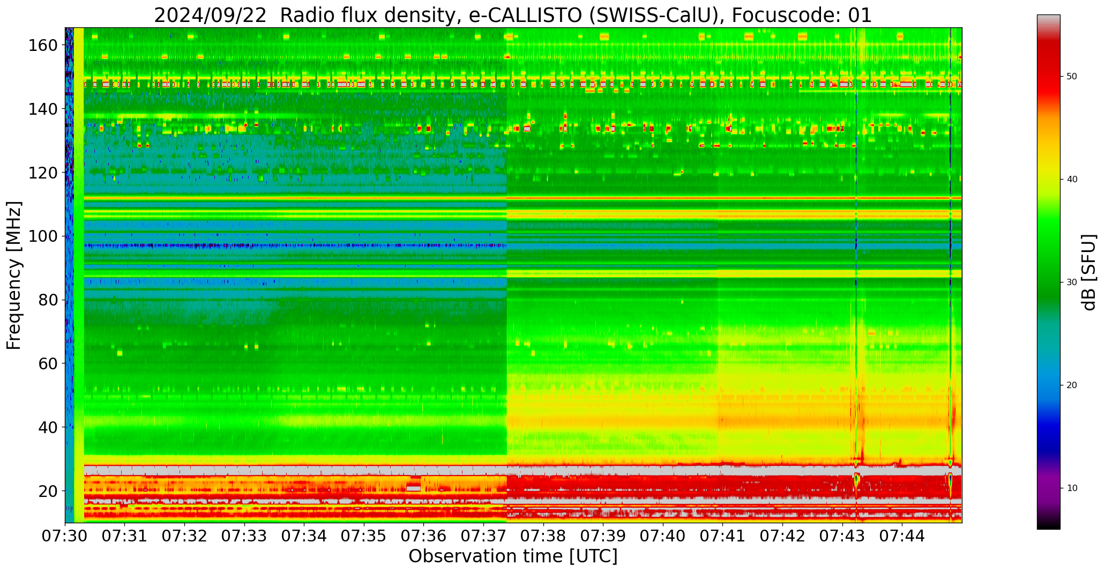Click the 40 frequency tick label

tap(47, 427)
